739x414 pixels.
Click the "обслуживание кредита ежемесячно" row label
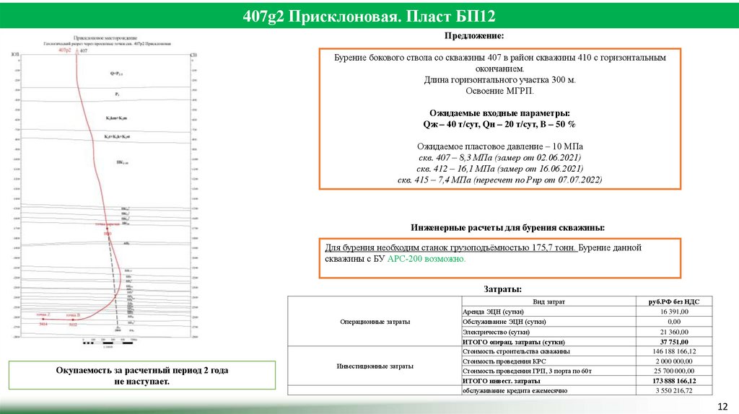[515, 390]
